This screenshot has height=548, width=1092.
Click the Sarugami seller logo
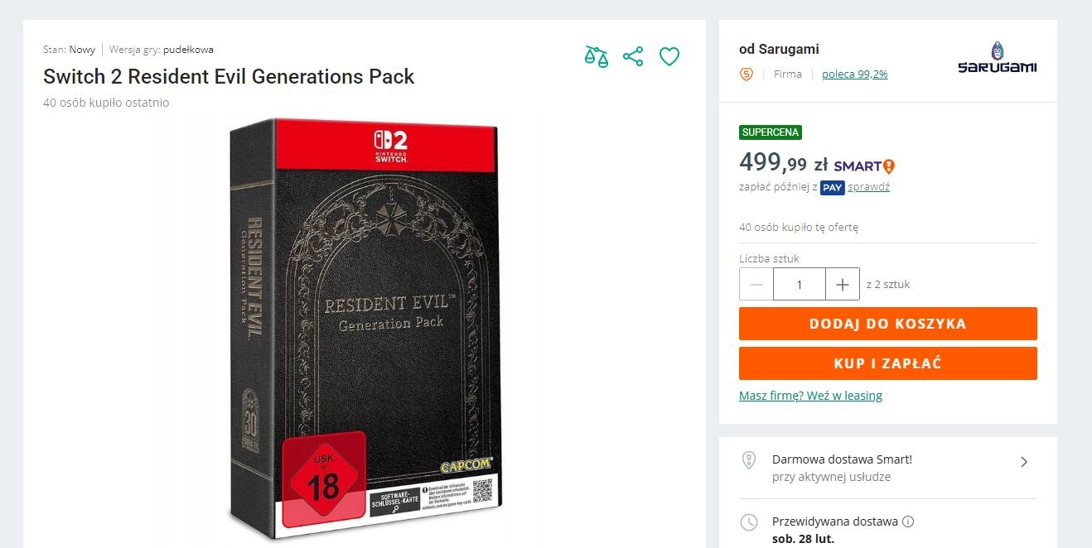coord(997,58)
